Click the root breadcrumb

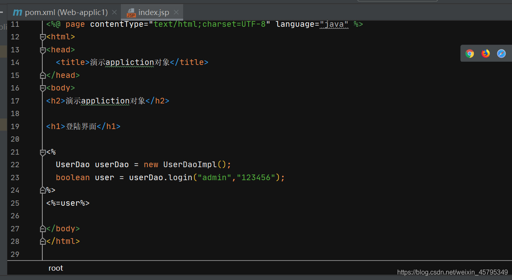pyautogui.click(x=56, y=268)
